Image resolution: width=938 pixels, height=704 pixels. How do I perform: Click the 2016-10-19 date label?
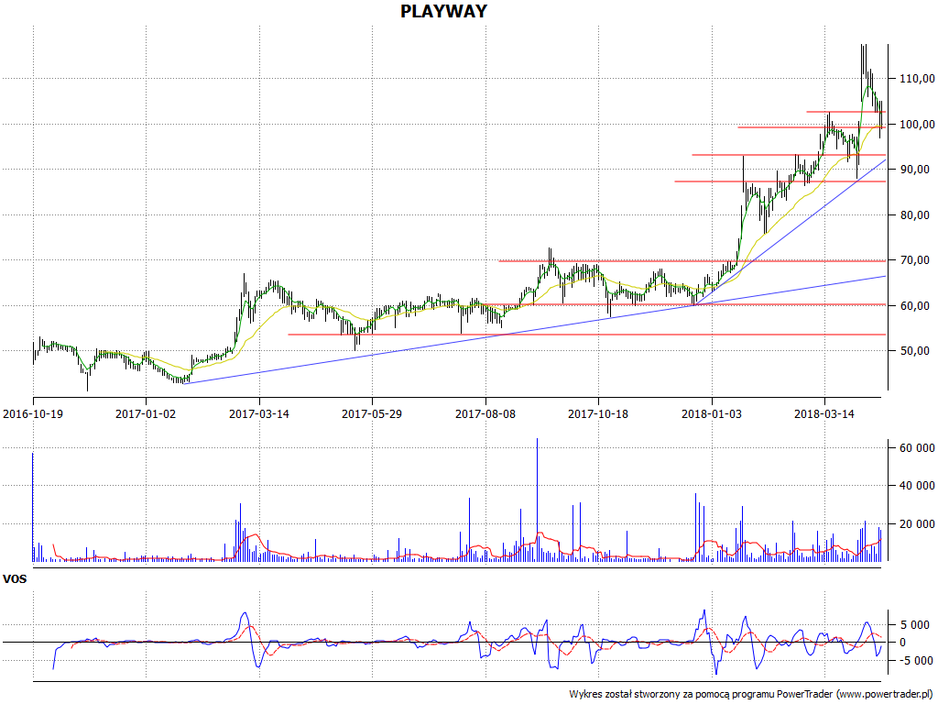33,413
